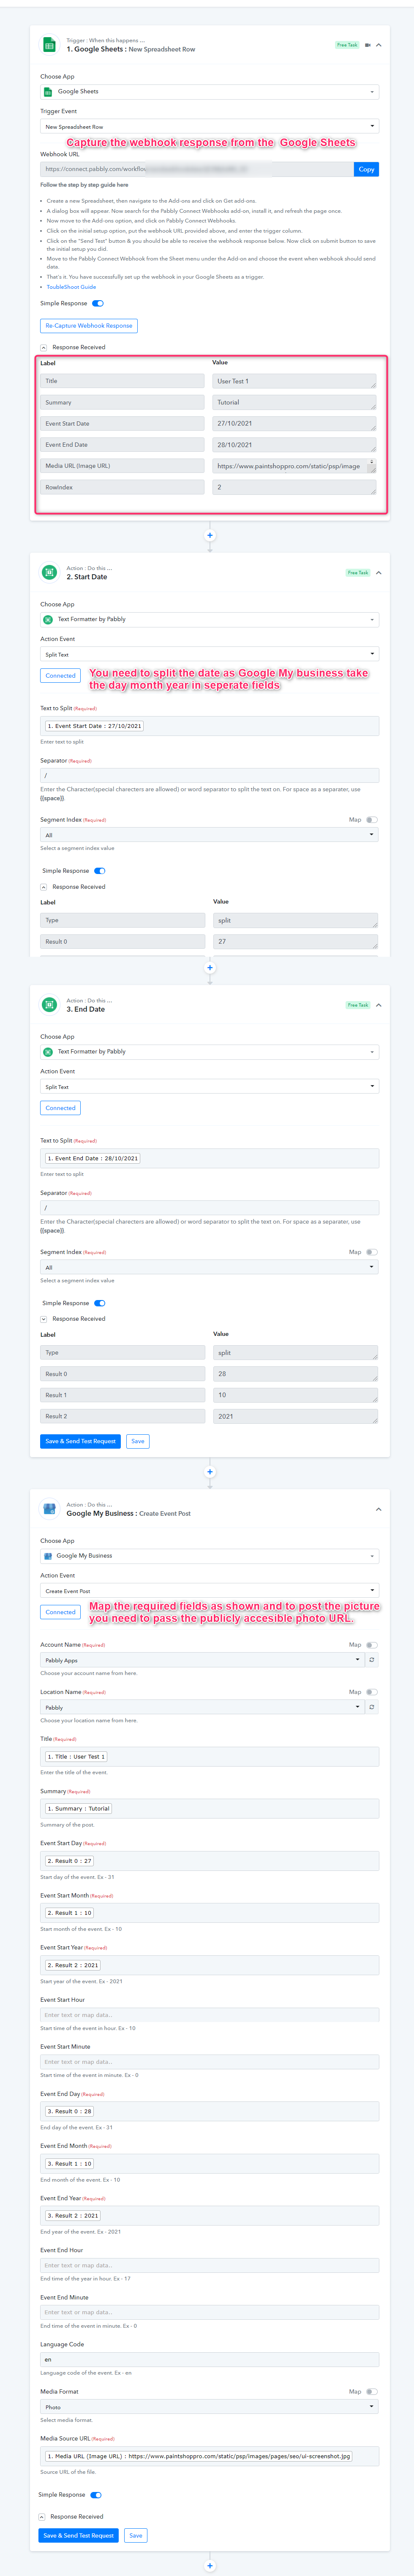
Task: Click Connected button in Start Date step
Action: tap(60, 676)
